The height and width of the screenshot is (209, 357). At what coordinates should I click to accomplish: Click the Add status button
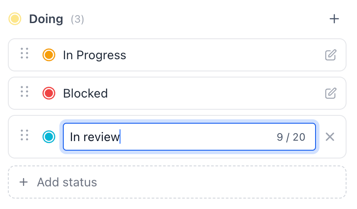[177, 182]
